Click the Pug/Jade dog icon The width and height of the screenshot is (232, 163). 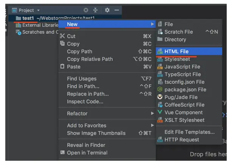tap(160, 97)
